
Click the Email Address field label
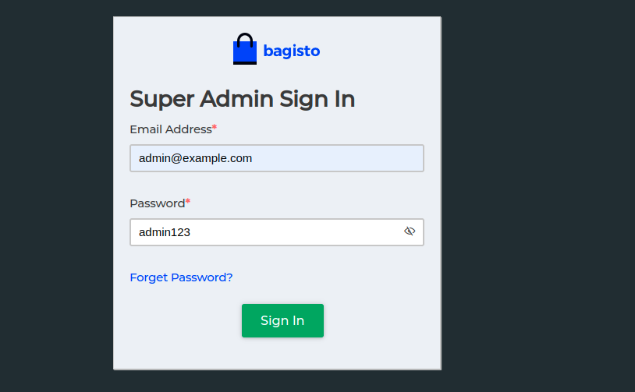tap(171, 129)
